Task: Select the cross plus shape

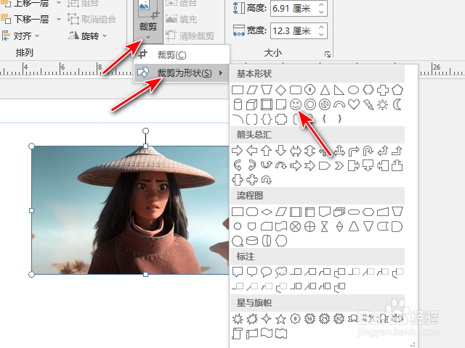Action: pos(383,90)
